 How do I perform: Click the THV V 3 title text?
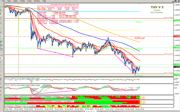pyautogui.click(x=157, y=7)
